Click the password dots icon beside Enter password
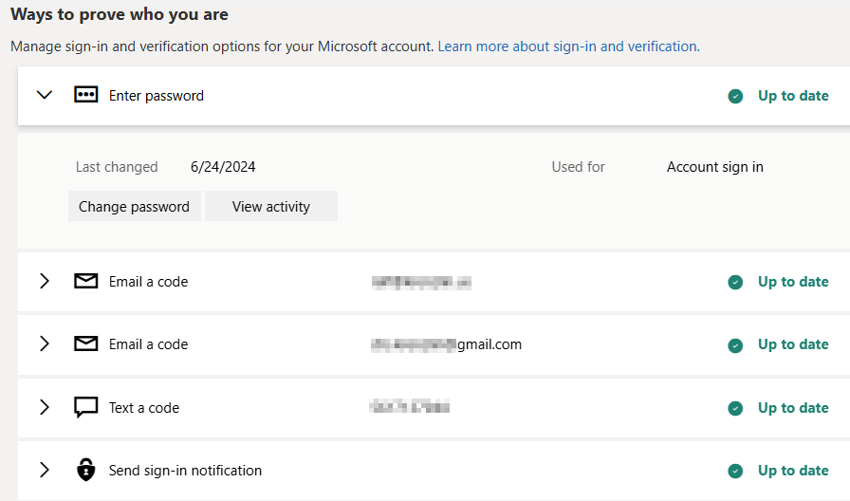 click(x=86, y=95)
